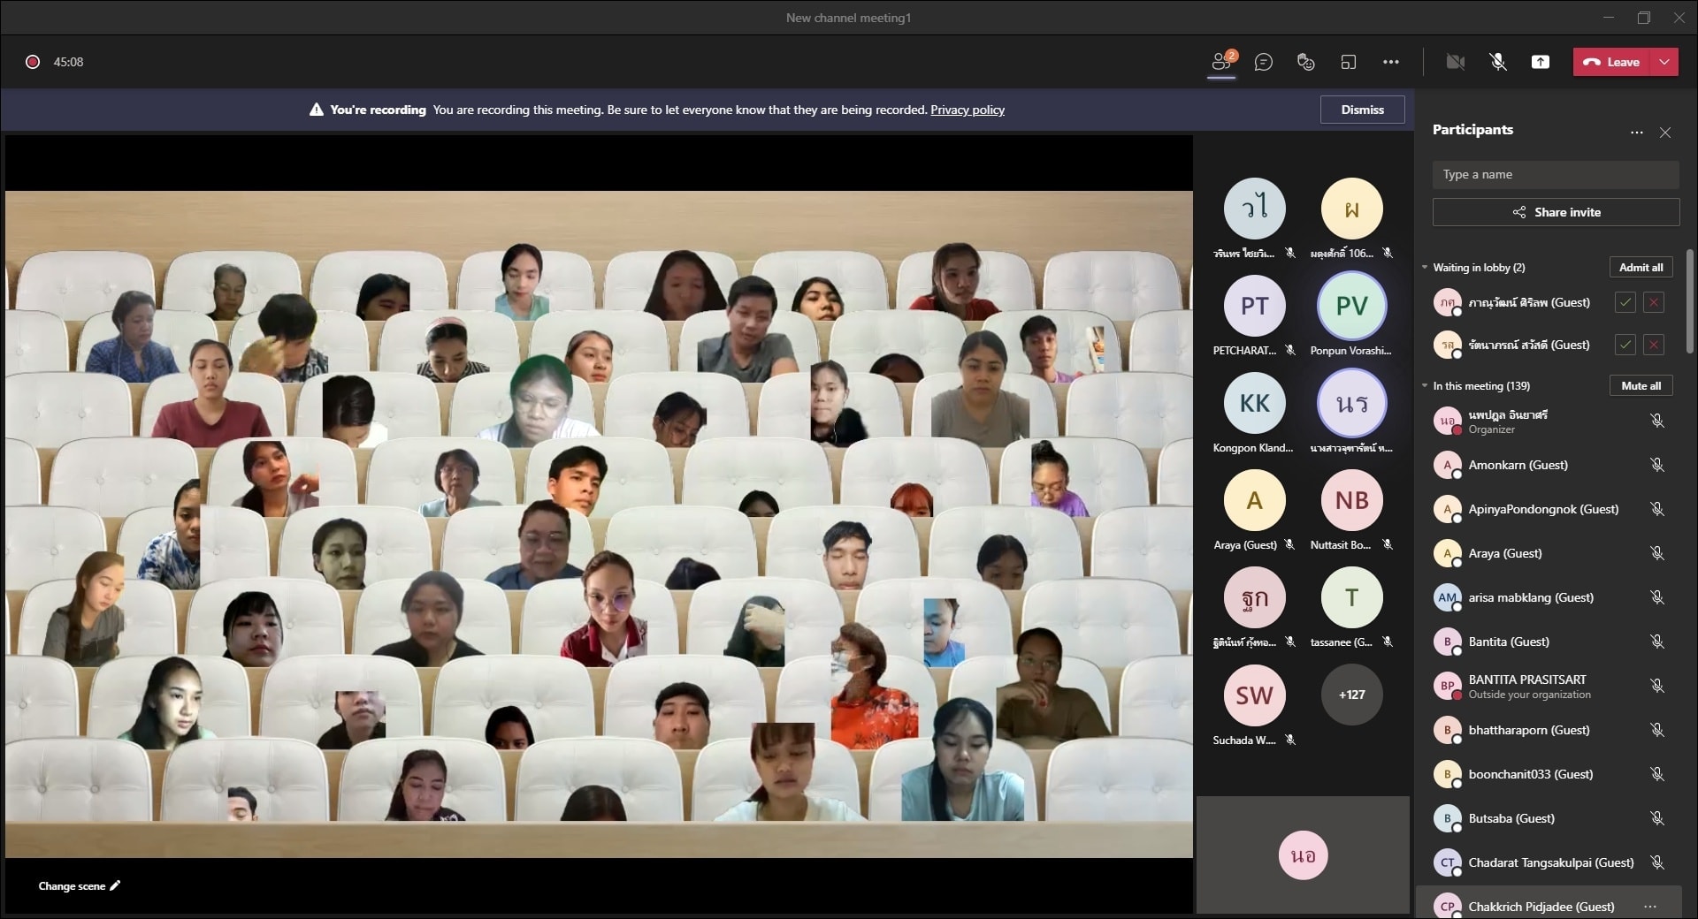Open the Leave button dropdown arrow
Image resolution: width=1698 pixels, height=919 pixels.
pyautogui.click(x=1664, y=62)
